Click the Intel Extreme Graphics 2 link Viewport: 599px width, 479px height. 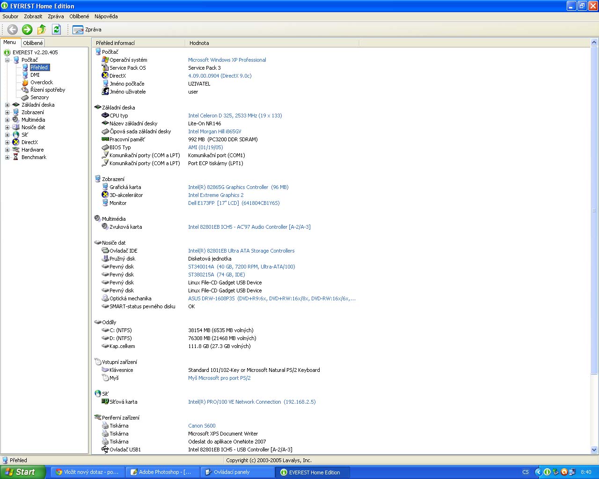point(216,195)
